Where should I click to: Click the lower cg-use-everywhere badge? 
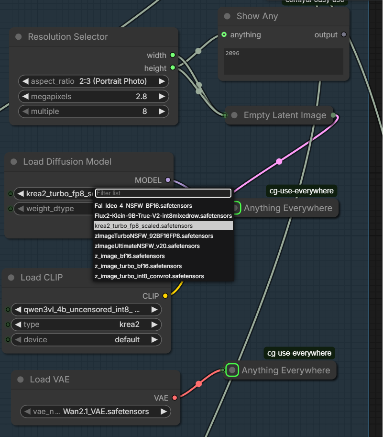(x=299, y=353)
